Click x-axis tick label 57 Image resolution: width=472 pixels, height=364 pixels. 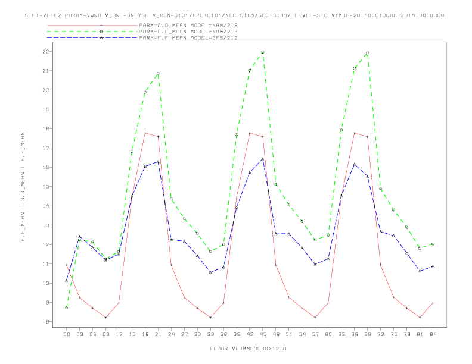coord(315,334)
